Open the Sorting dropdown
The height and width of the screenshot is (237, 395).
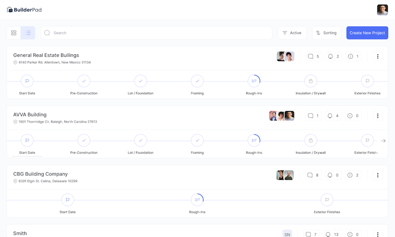[x=326, y=33]
